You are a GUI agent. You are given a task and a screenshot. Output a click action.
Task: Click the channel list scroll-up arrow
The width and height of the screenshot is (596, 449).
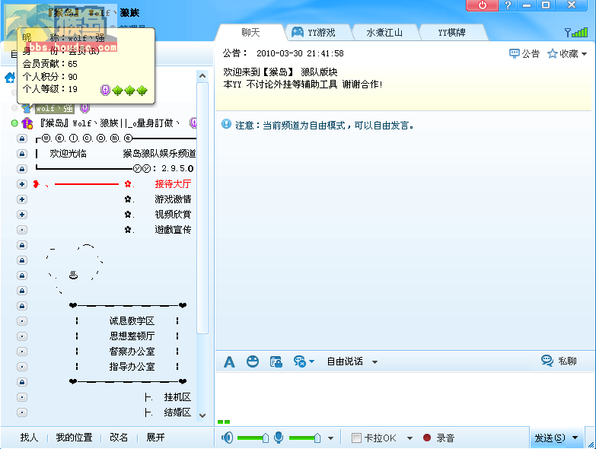(x=202, y=76)
